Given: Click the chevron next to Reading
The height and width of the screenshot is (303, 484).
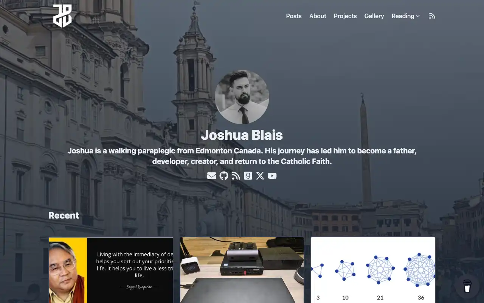Looking at the screenshot, I should [x=418, y=16].
